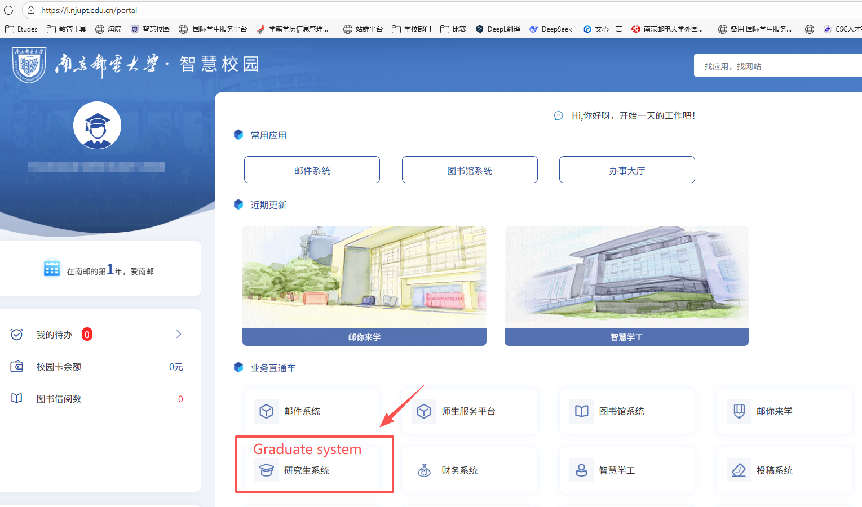Click the 财务系统 money bag icon
862x507 pixels.
(424, 470)
